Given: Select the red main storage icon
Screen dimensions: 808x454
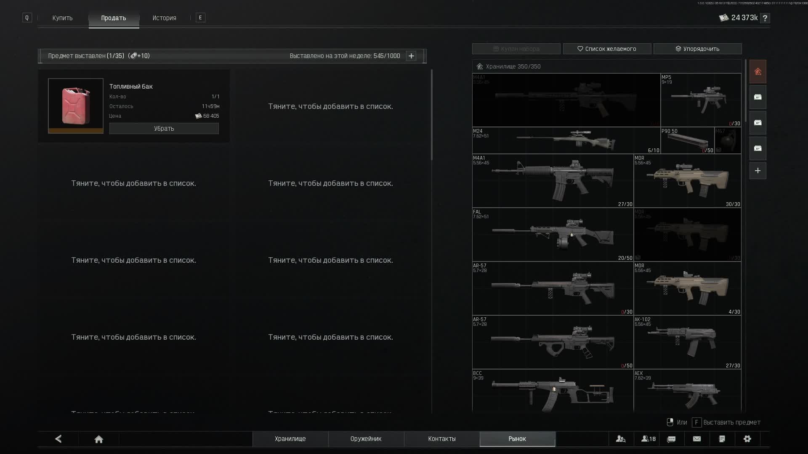Looking at the screenshot, I should [x=758, y=71].
